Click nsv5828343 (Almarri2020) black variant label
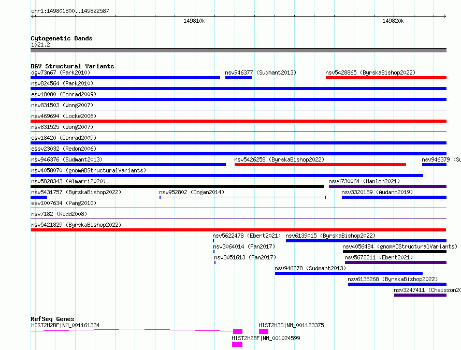 pos(68,181)
